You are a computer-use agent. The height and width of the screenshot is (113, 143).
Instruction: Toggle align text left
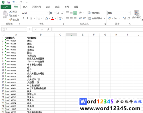point(68,18)
